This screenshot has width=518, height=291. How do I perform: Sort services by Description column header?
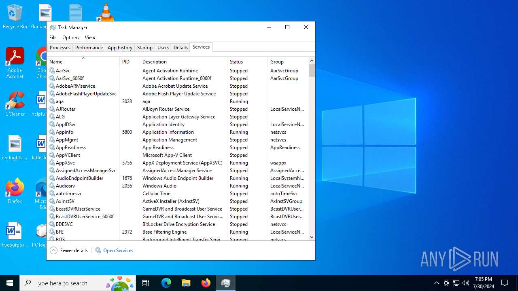[183, 62]
